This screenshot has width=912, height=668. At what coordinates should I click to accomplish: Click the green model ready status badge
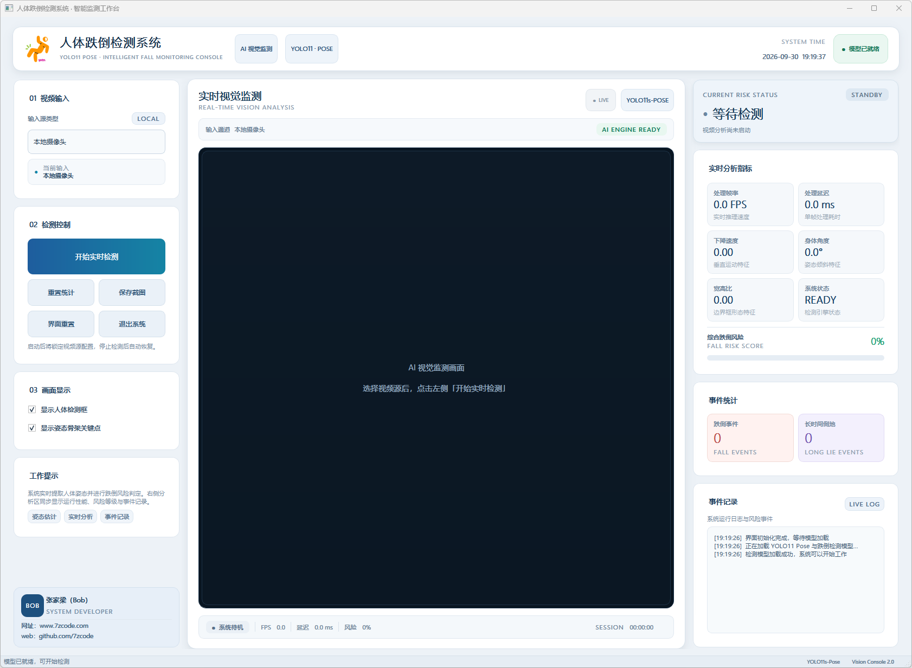tap(860, 49)
